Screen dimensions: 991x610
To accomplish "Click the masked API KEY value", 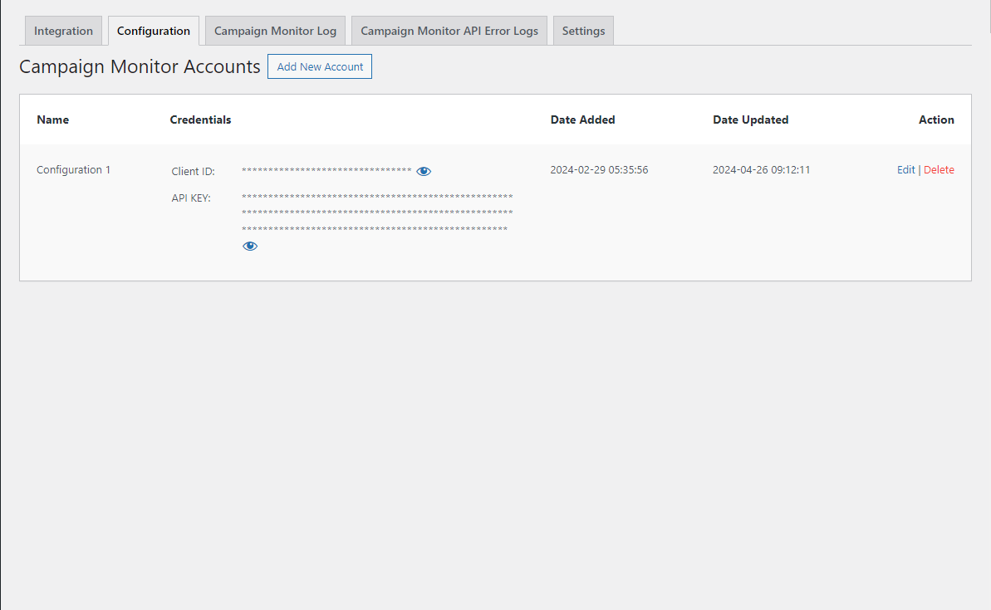I will tap(377, 212).
